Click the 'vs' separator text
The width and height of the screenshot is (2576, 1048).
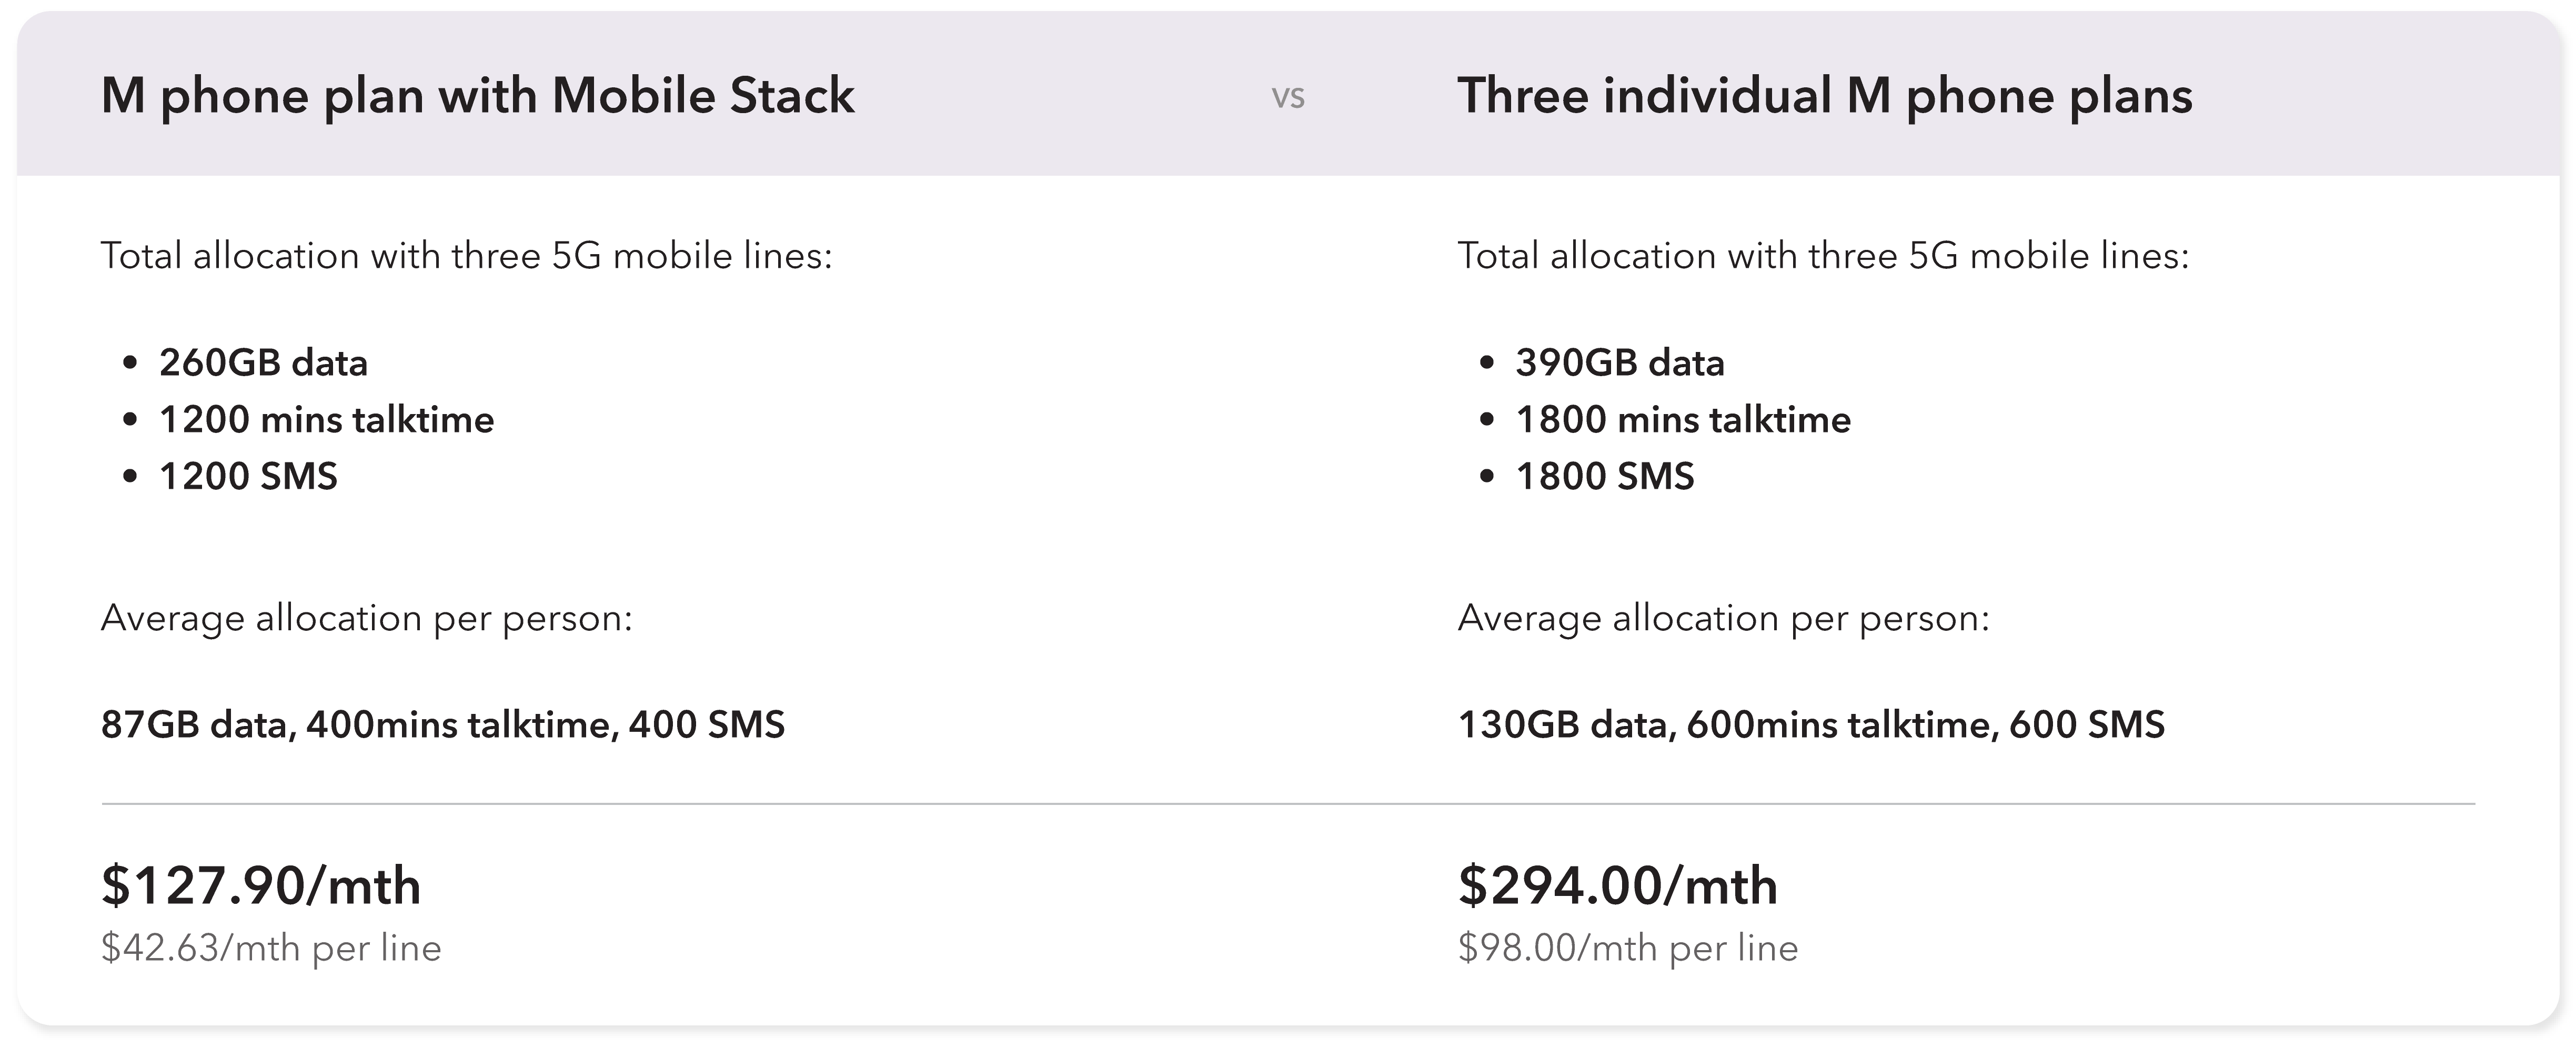click(x=1288, y=97)
